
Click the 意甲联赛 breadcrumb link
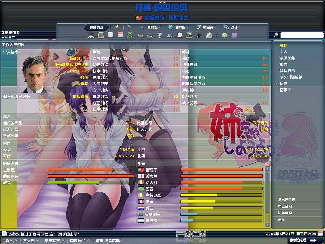[x=52, y=241]
